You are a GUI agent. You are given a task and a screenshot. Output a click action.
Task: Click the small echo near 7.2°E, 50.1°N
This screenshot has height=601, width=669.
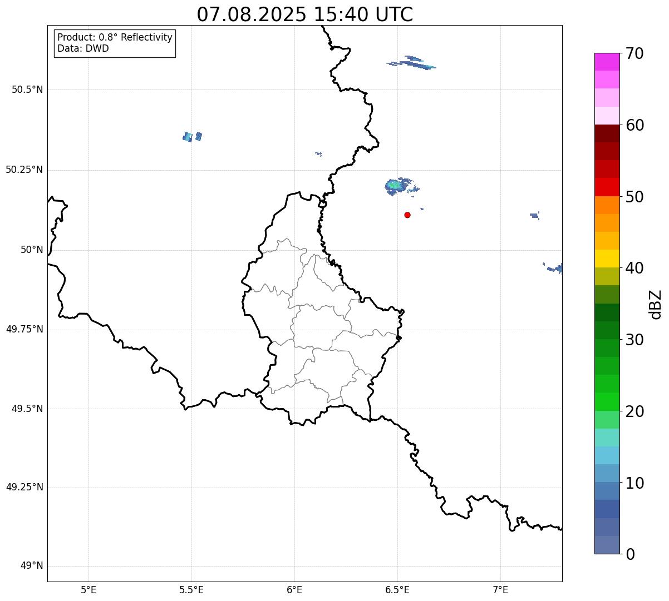tap(535, 215)
